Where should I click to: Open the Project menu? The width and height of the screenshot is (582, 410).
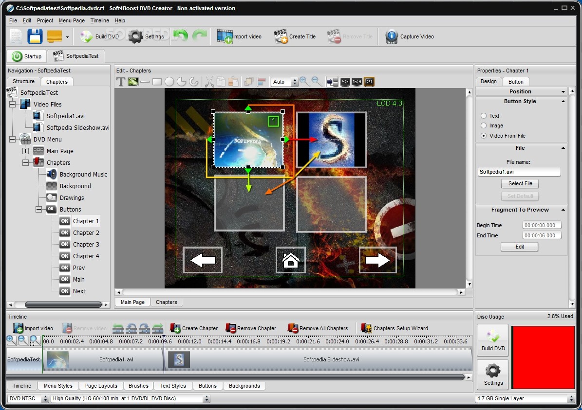tap(45, 21)
